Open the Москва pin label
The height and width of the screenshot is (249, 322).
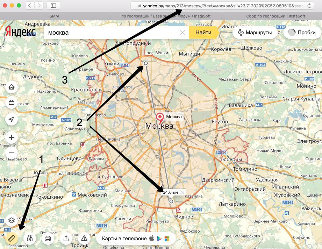[x=174, y=117]
